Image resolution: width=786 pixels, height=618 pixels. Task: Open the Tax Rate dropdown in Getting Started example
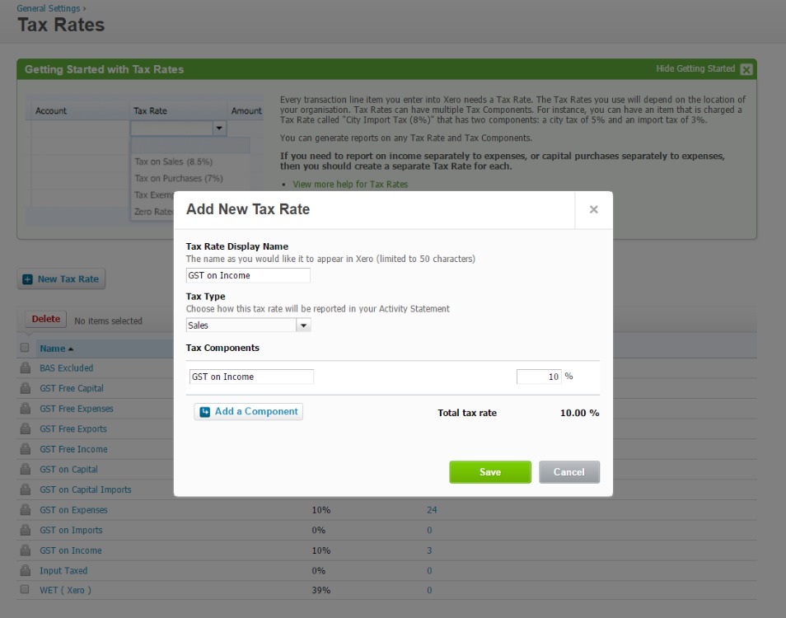218,129
